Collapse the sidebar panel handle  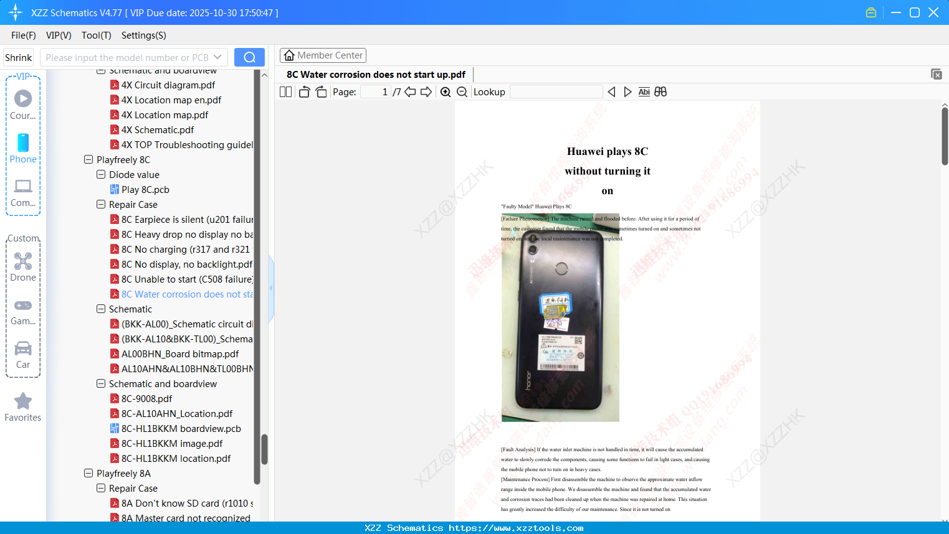point(271,288)
